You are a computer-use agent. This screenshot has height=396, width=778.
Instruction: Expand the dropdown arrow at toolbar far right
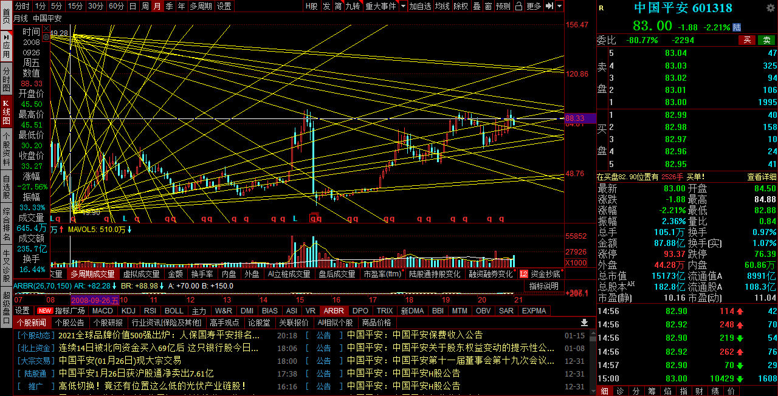click(559, 6)
